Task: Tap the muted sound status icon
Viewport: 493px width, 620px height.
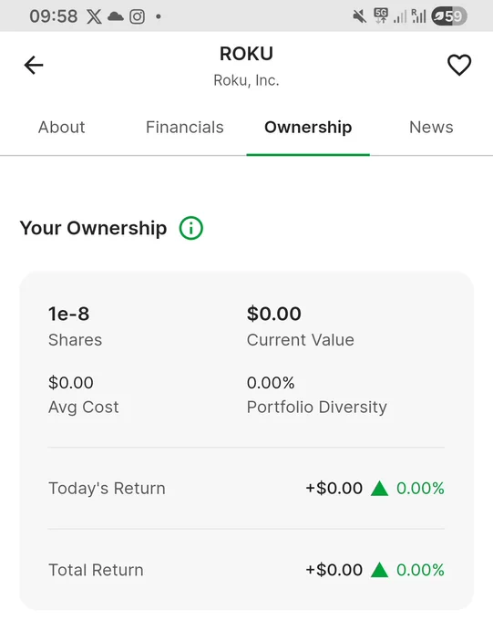Action: [359, 16]
